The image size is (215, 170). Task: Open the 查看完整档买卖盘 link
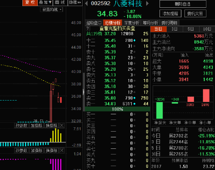pos(117,28)
